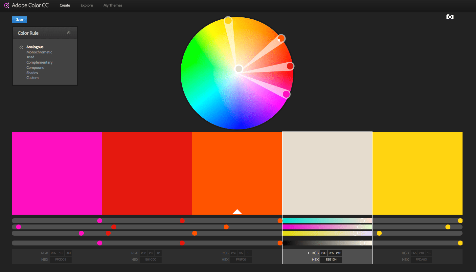Expand the RGB color mode arrow

pyautogui.click(x=308, y=253)
